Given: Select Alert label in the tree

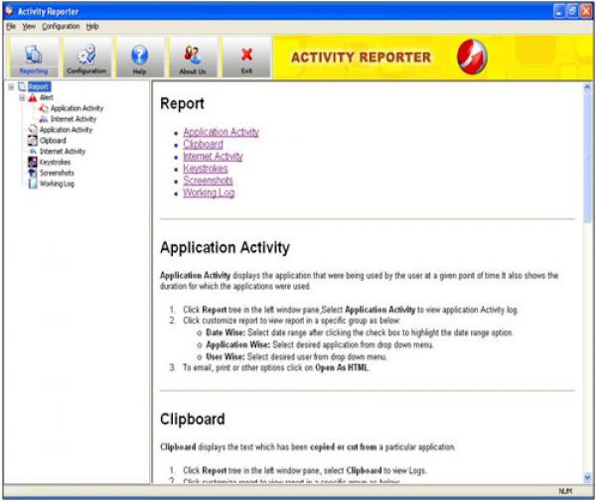Looking at the screenshot, I should 47,98.
